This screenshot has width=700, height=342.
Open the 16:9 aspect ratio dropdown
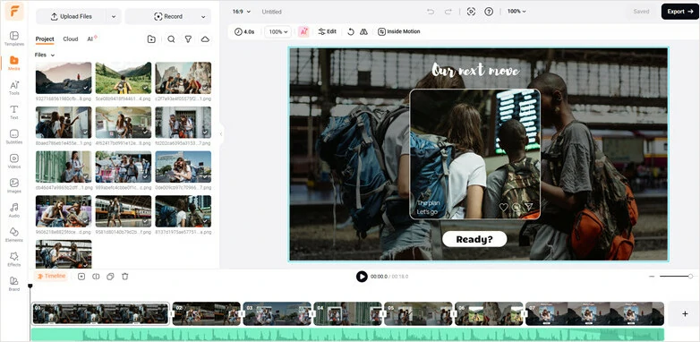tap(242, 12)
